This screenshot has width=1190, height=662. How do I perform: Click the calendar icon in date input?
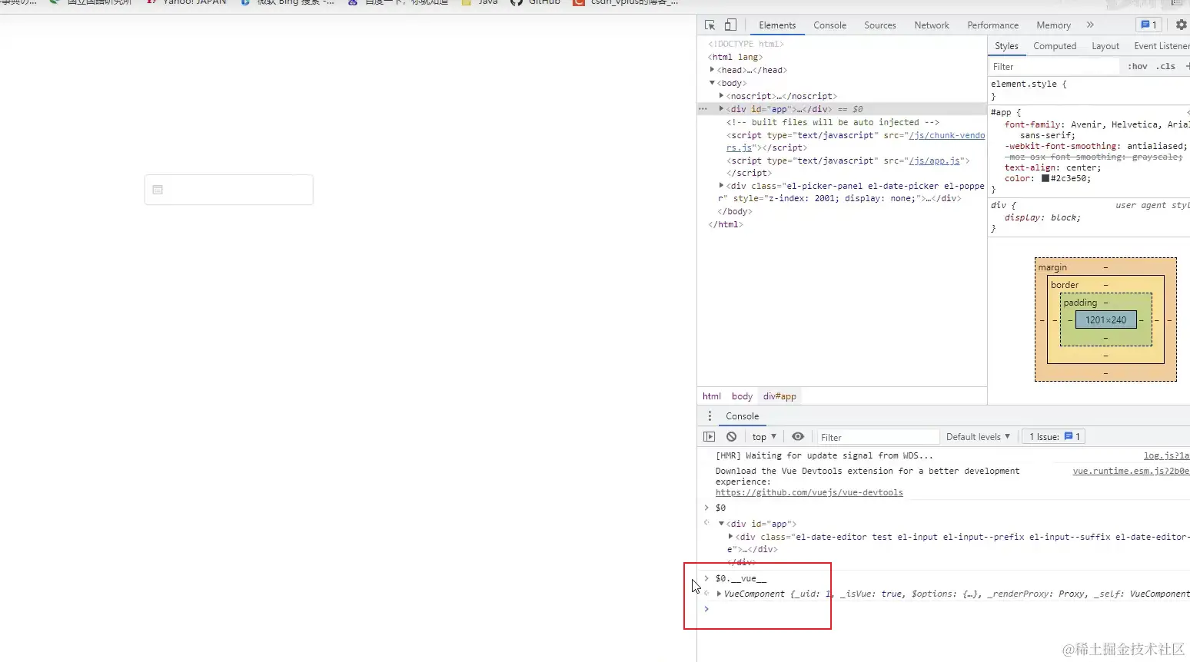pos(158,190)
